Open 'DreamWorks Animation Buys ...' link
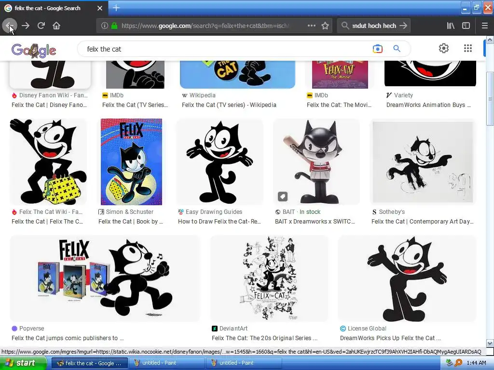Screen dimensions: 494x370 pos(428,105)
